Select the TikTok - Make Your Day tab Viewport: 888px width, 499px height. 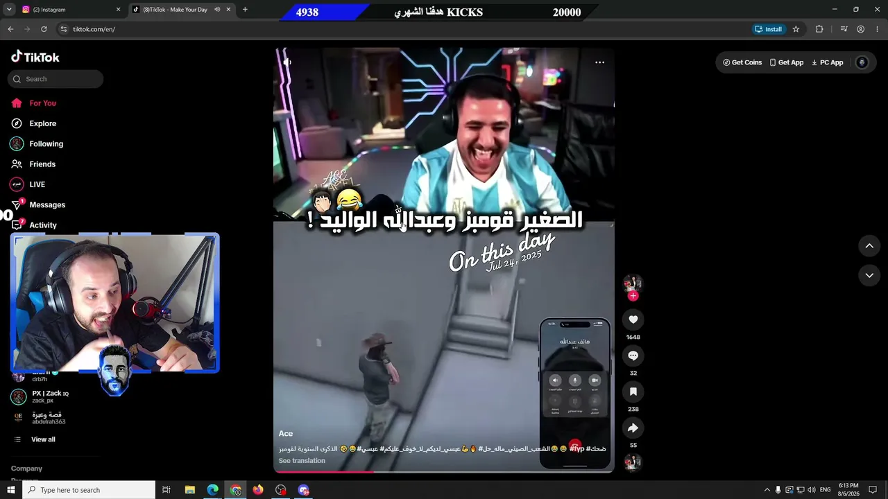click(x=175, y=10)
